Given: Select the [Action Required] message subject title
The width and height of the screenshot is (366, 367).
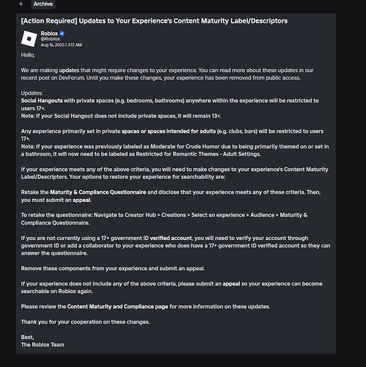Looking at the screenshot, I should [154, 21].
